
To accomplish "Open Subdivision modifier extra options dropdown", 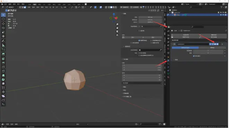I will 220,44.
